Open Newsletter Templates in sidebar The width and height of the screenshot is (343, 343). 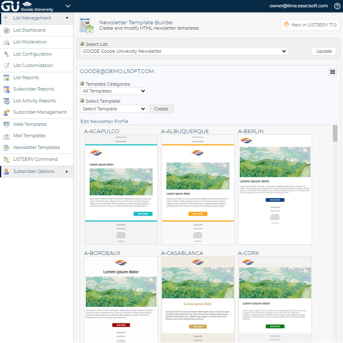coord(37,148)
